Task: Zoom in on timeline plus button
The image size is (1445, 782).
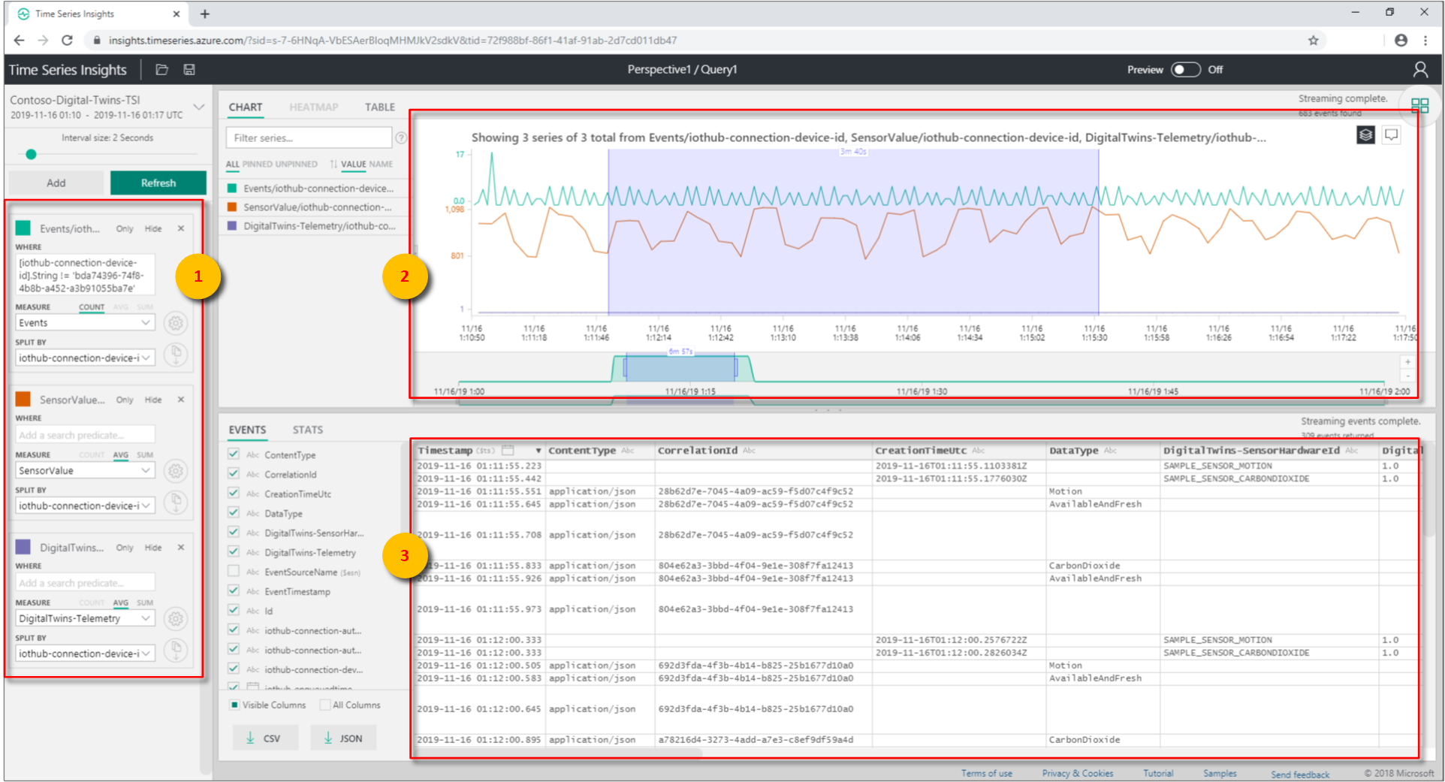Action: coord(1408,362)
